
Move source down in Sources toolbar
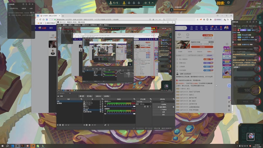click(x=95, y=125)
